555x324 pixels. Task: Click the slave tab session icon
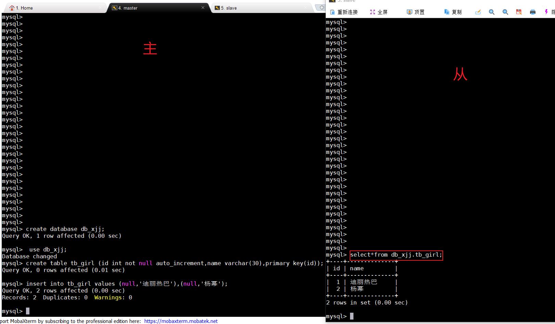[x=217, y=8]
